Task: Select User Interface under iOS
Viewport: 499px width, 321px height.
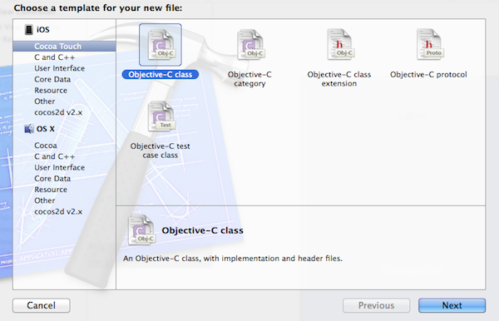Action: [60, 68]
